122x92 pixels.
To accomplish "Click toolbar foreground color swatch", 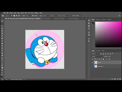I will (x=2, y=77).
